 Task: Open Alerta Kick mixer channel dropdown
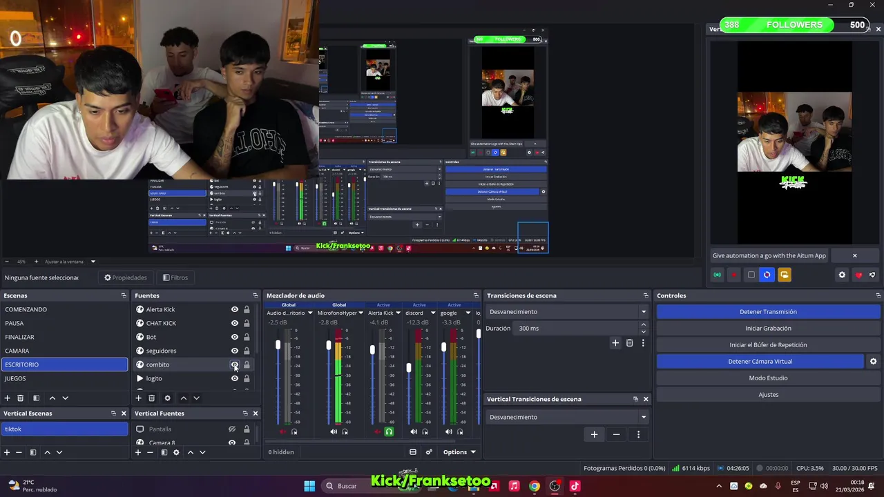[x=398, y=313]
